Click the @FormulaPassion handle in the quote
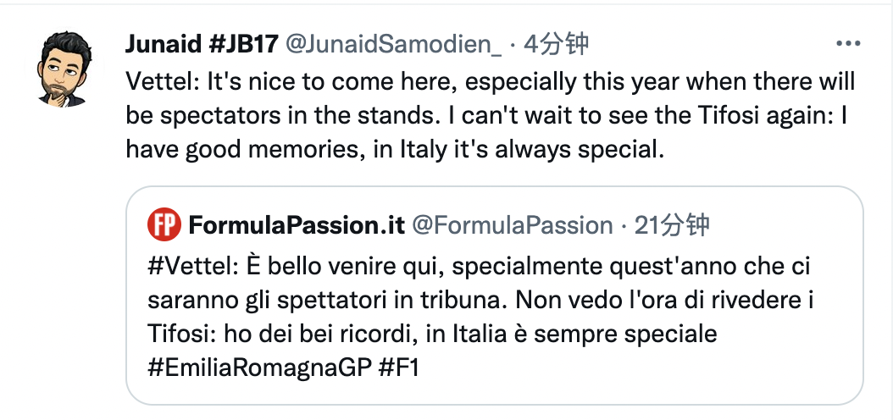The image size is (893, 420). 512,224
